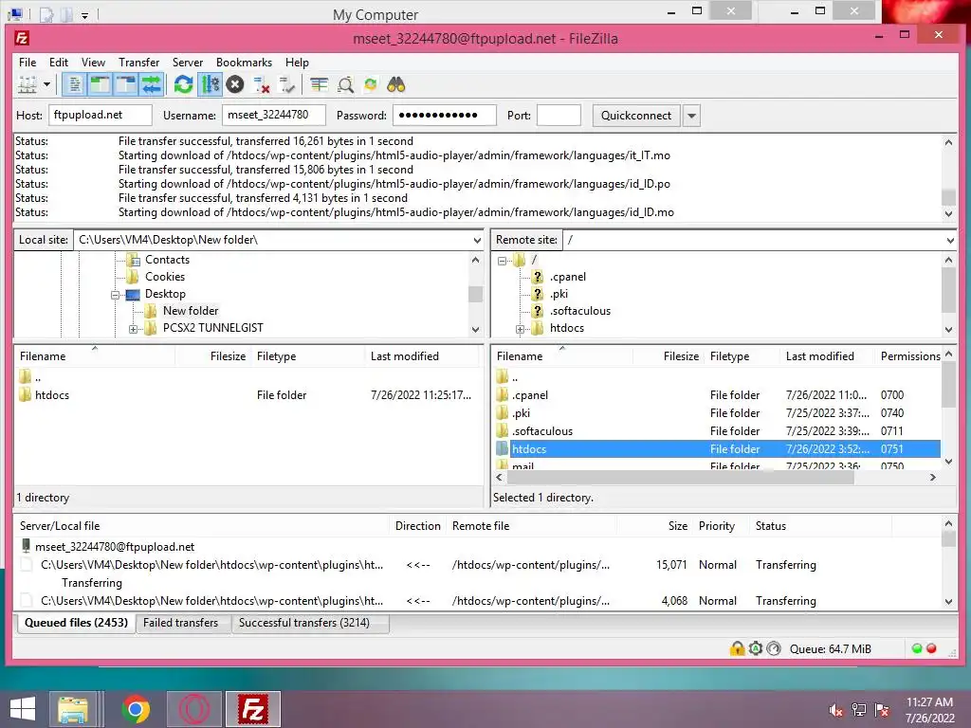Select .pki folder in remote file list

coord(718,413)
